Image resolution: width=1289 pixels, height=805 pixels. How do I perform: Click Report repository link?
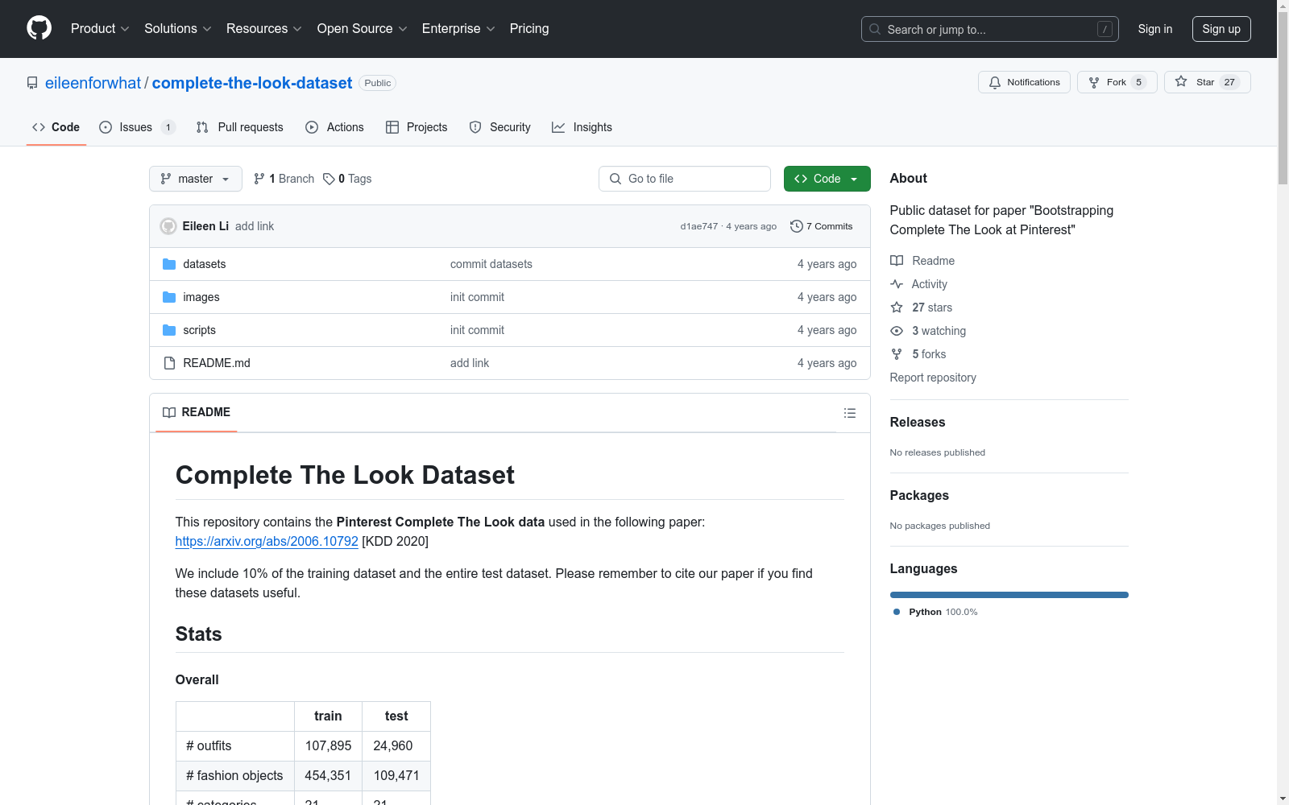[x=933, y=378]
